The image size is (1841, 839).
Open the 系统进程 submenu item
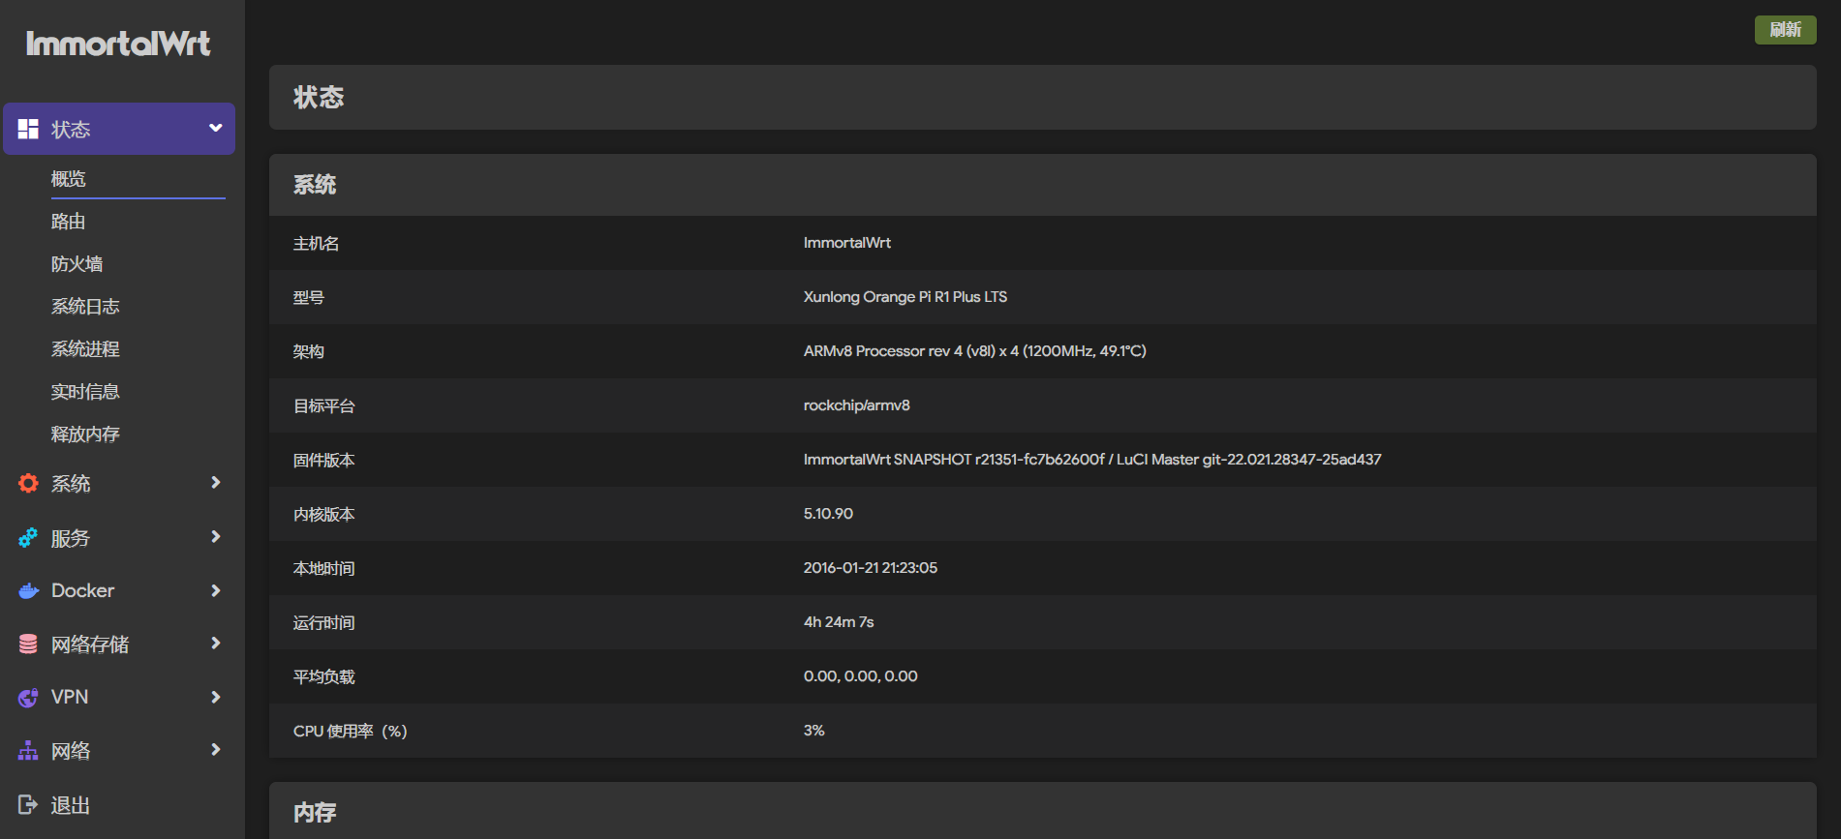pyautogui.click(x=85, y=349)
